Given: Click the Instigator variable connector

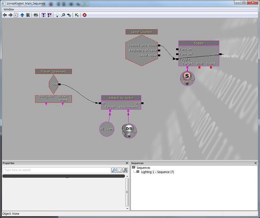Looking at the screenshot, I should [x=46, y=104].
